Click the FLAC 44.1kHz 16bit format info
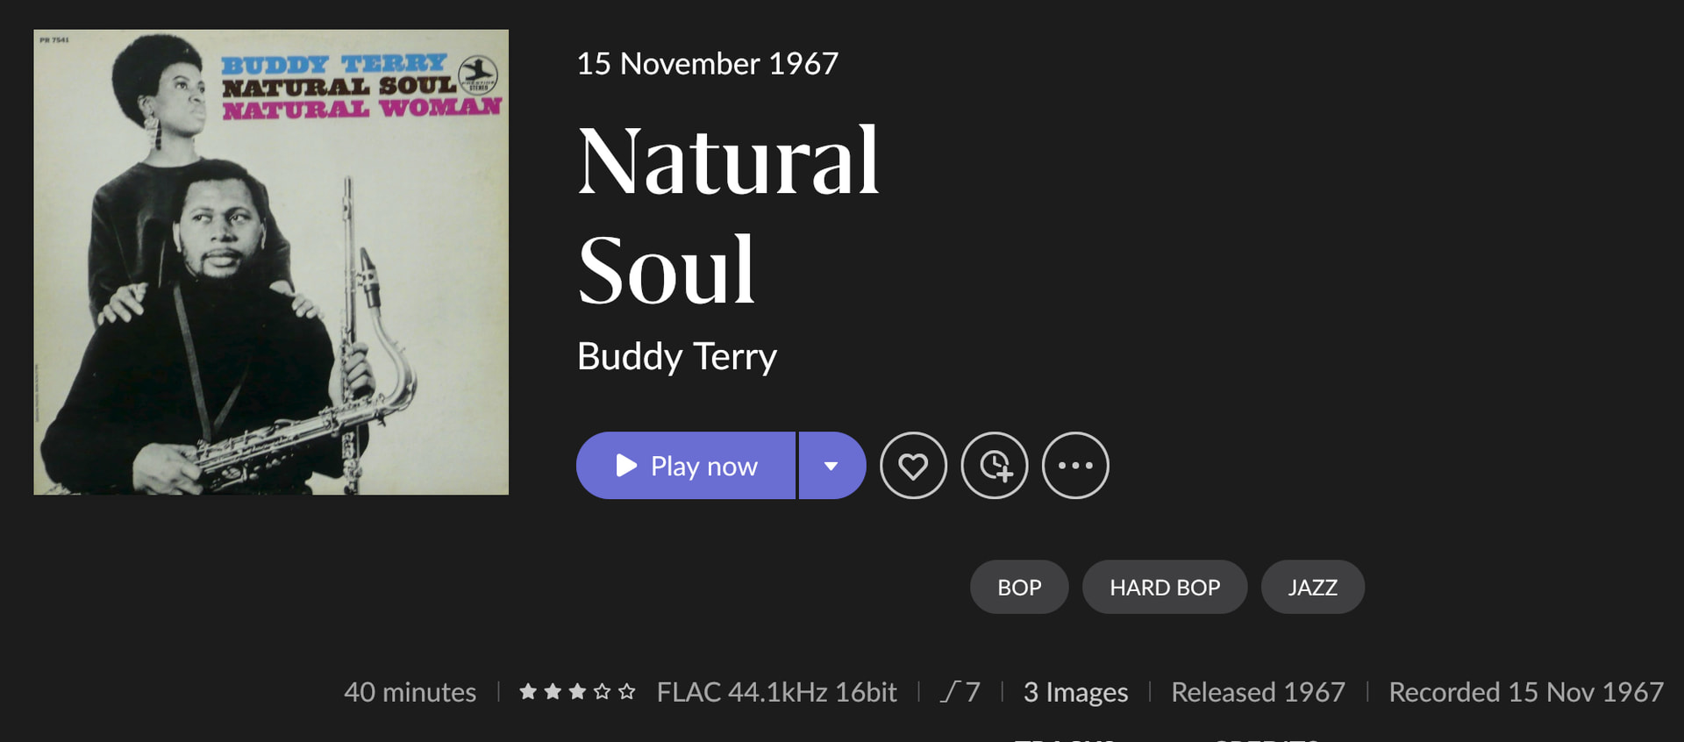1684x742 pixels. [776, 692]
